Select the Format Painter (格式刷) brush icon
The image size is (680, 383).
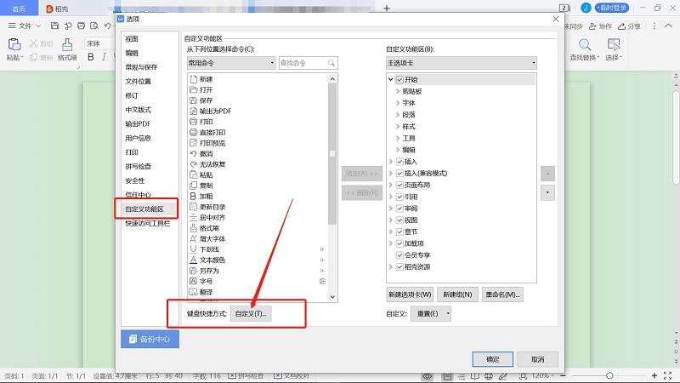tap(67, 45)
